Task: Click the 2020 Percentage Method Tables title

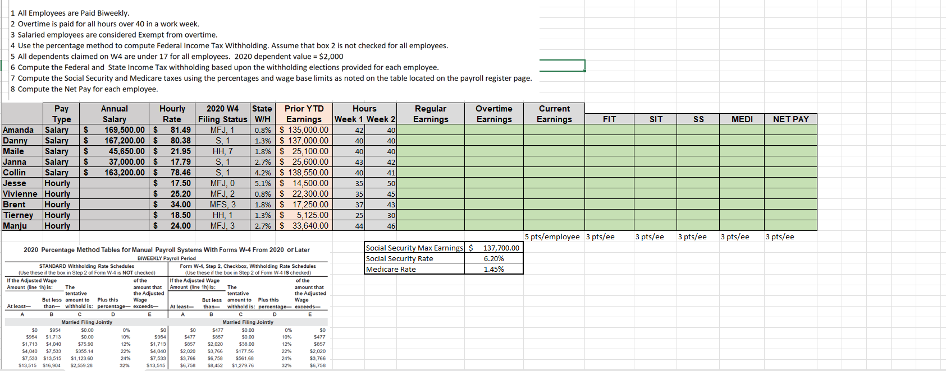Action: pyautogui.click(x=167, y=250)
